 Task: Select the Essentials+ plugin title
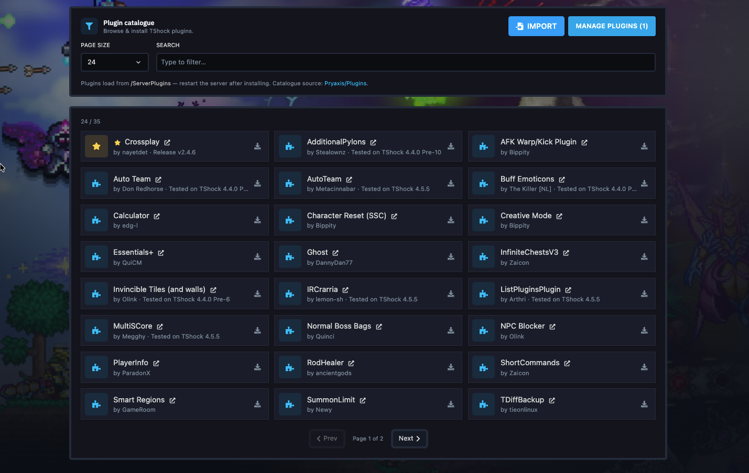pos(133,252)
